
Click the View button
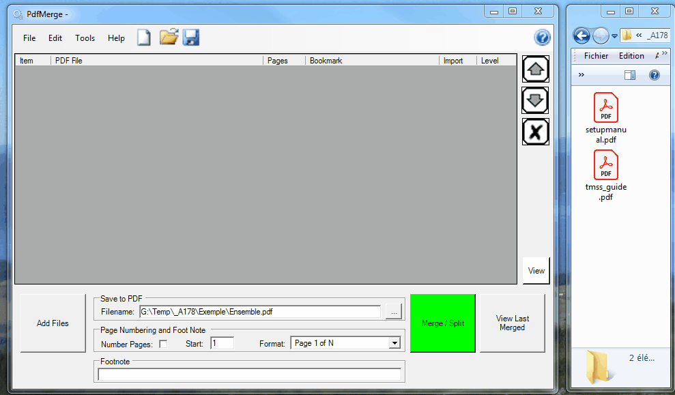pos(536,271)
